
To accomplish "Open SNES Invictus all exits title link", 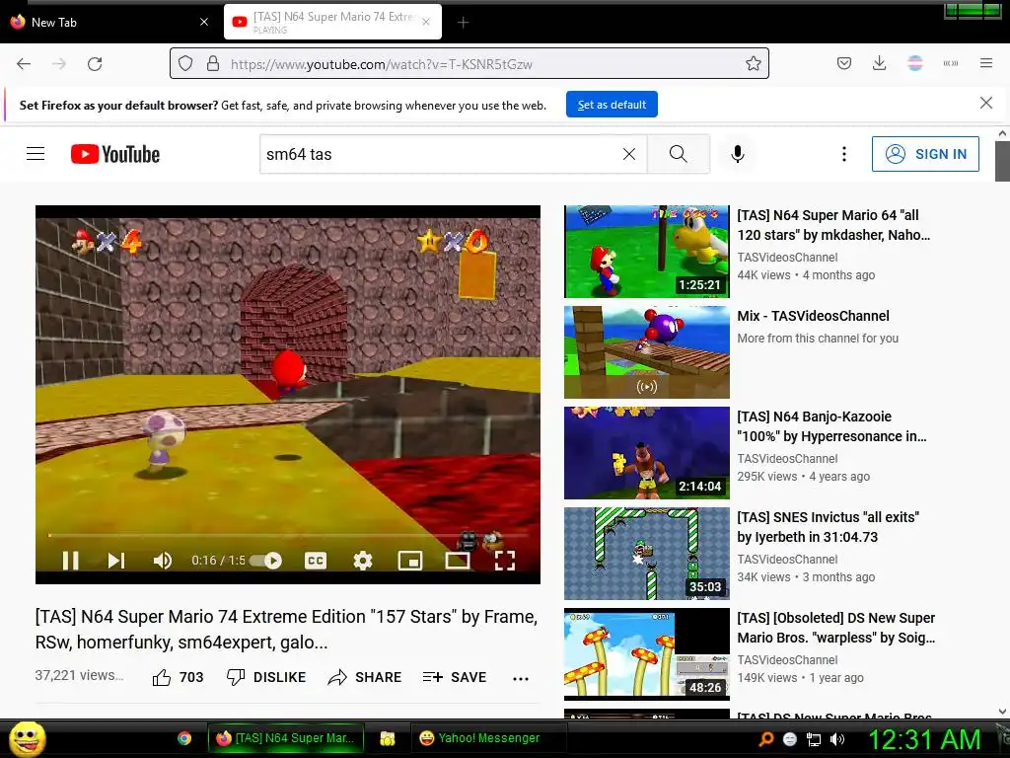I will click(x=829, y=527).
